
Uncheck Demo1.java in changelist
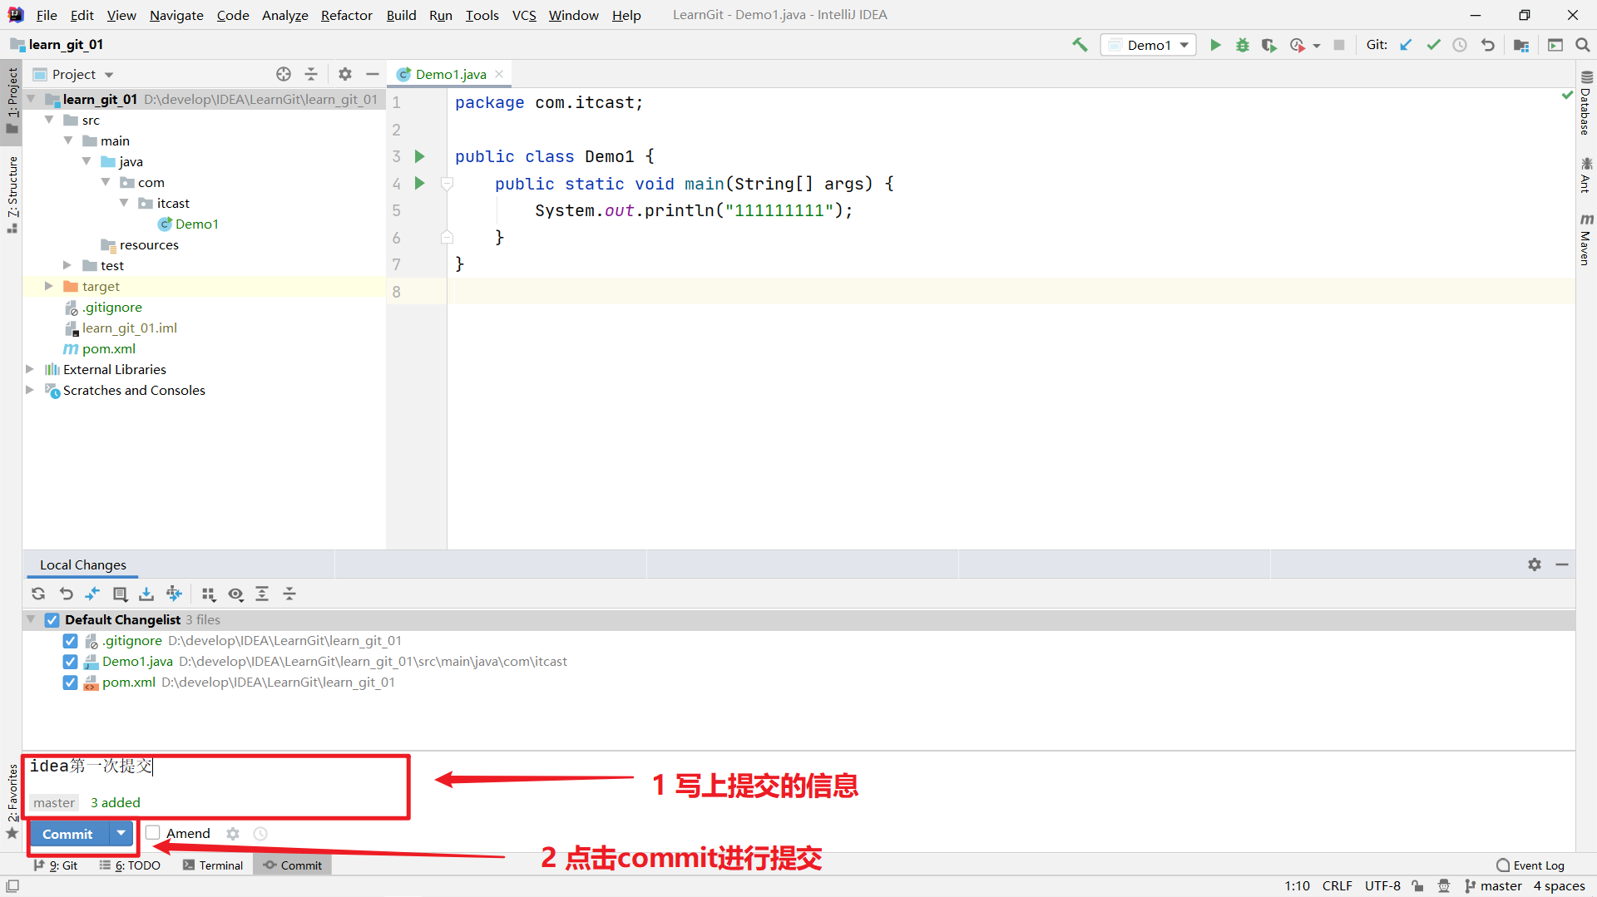click(71, 662)
